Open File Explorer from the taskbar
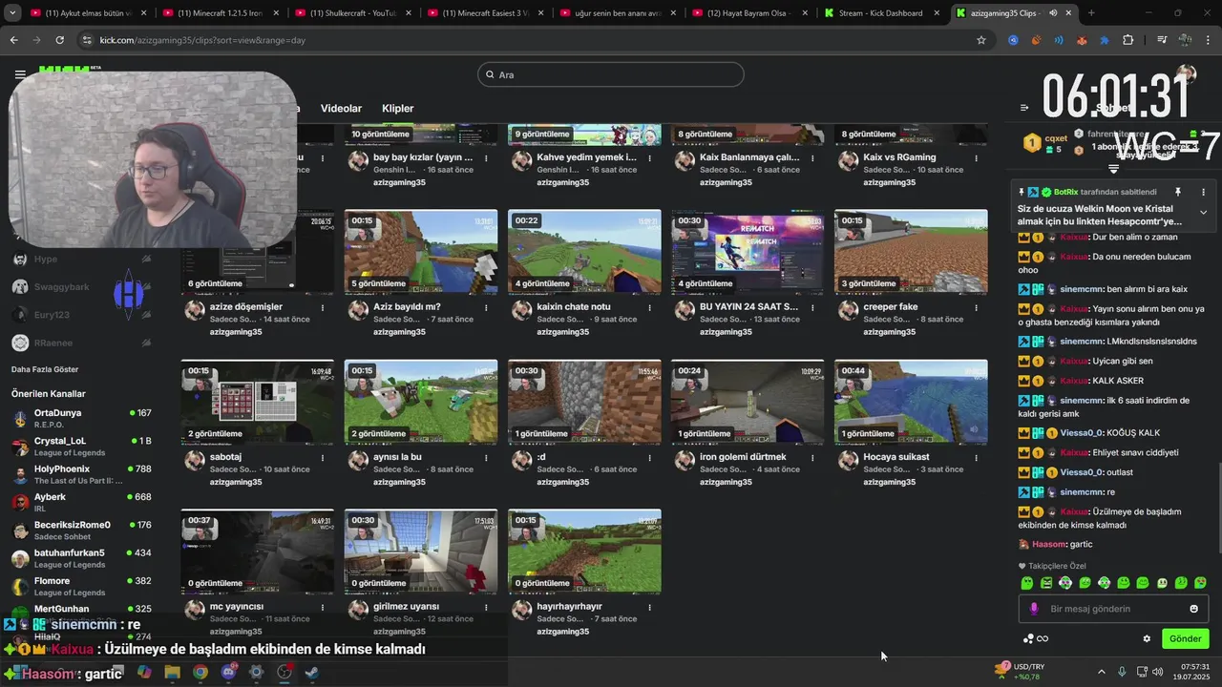The height and width of the screenshot is (687, 1222). click(x=172, y=672)
